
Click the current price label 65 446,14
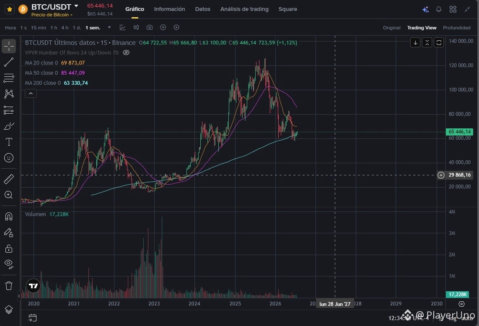[x=459, y=132]
